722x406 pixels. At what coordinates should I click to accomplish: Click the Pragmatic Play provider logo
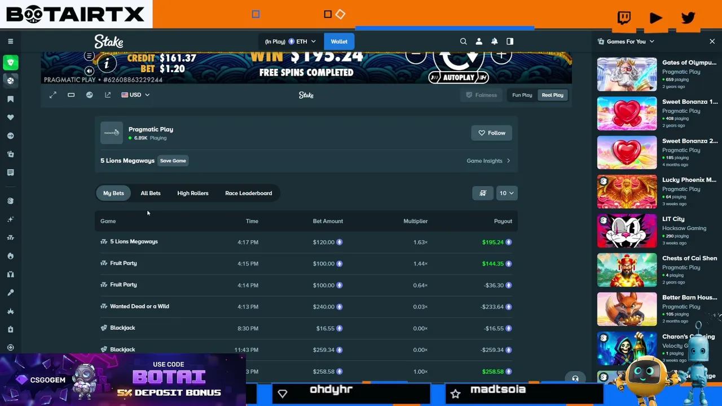coord(111,133)
